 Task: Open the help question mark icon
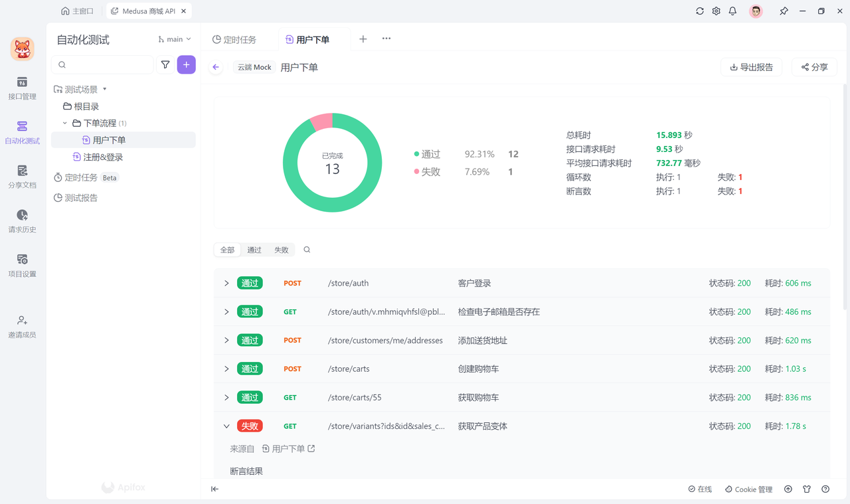pyautogui.click(x=825, y=489)
